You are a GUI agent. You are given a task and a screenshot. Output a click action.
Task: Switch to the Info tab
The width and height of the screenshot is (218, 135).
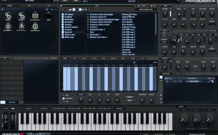point(29,6)
